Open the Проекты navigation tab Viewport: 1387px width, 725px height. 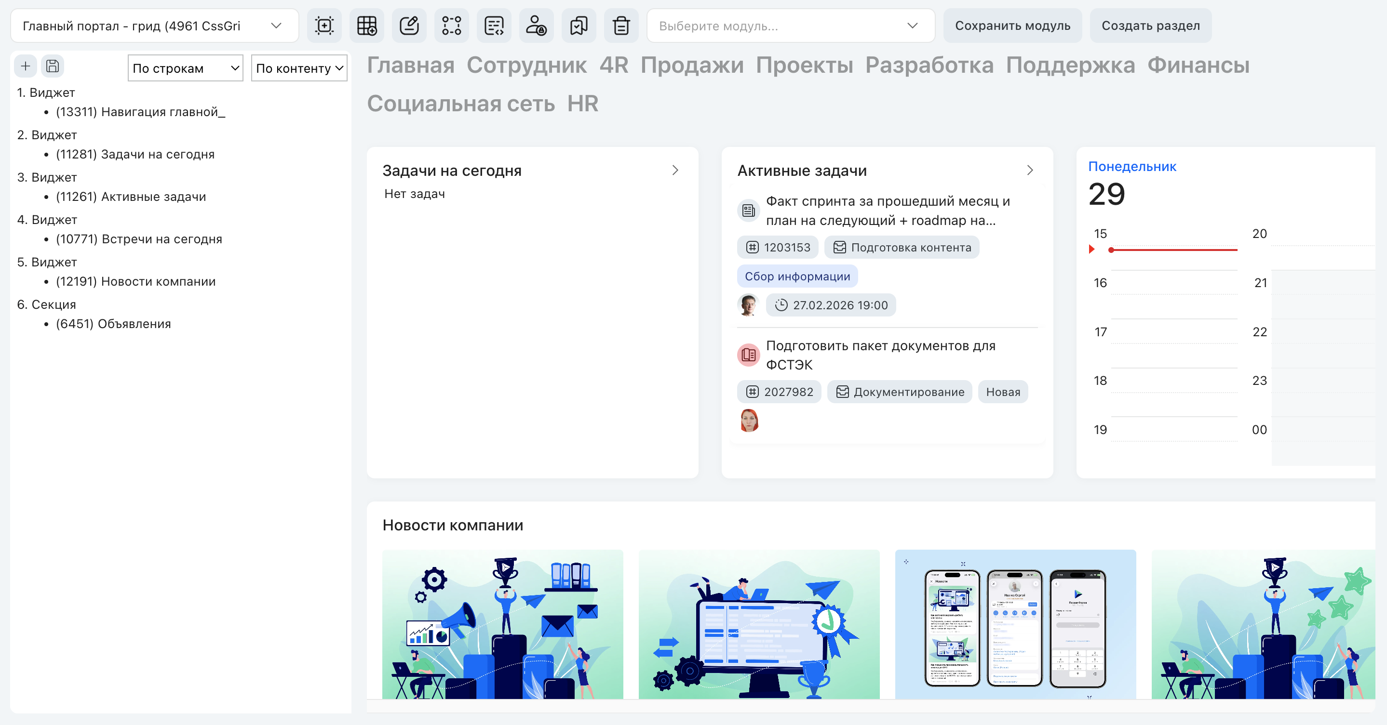coord(805,65)
